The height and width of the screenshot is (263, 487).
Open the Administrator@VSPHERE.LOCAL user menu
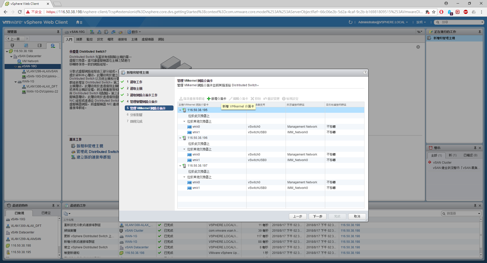(x=383, y=22)
